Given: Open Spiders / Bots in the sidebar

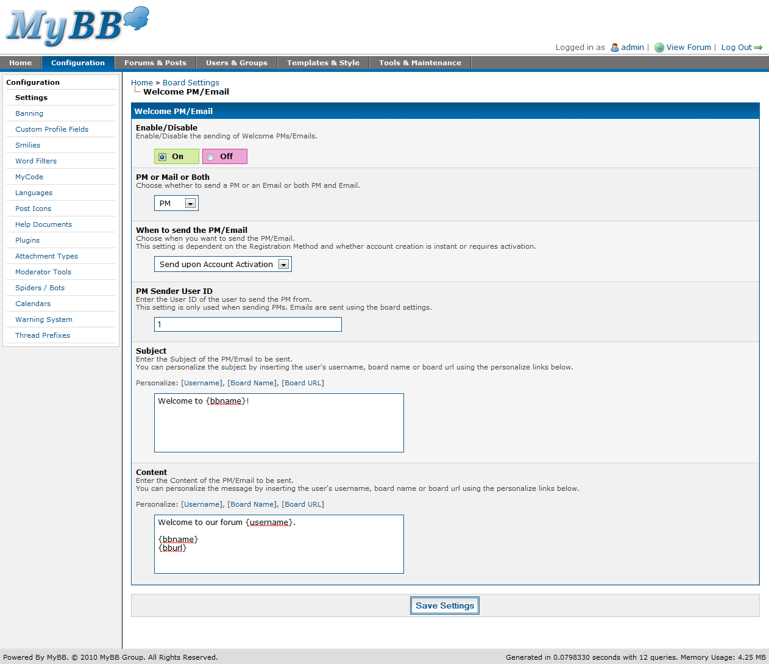Looking at the screenshot, I should click(x=40, y=288).
